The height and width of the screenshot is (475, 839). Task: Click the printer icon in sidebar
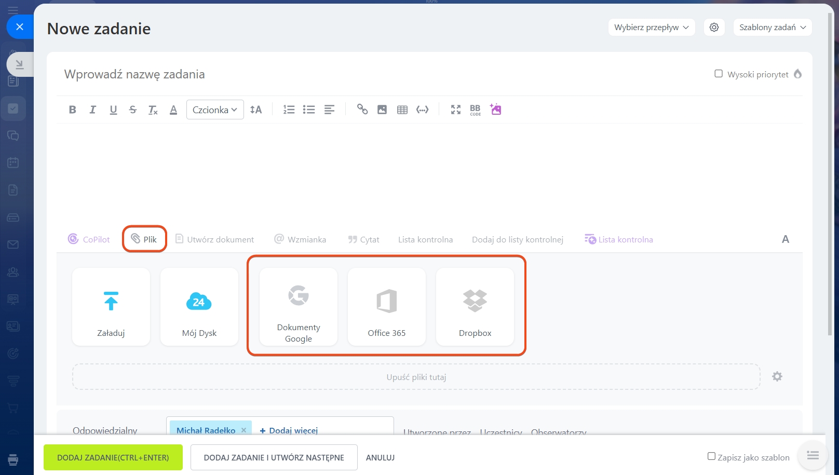tap(13, 459)
